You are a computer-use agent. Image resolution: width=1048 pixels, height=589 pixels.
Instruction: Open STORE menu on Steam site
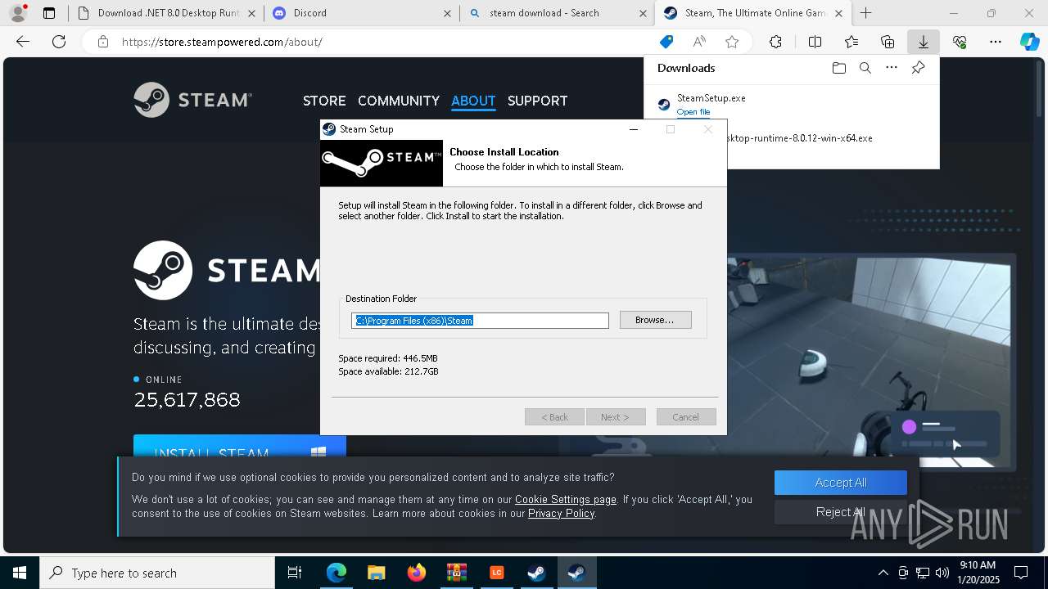pos(324,101)
